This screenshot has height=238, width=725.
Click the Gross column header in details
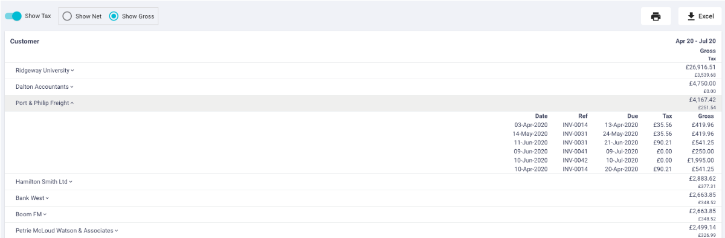[x=705, y=116]
